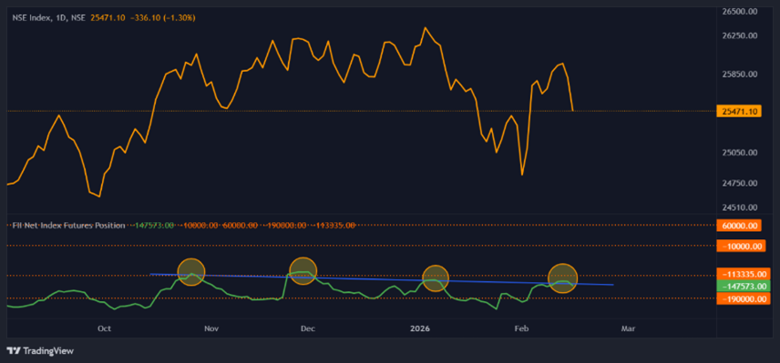Click the -336.10 (-1.30%) change value
The image size is (780, 363).
(x=163, y=18)
